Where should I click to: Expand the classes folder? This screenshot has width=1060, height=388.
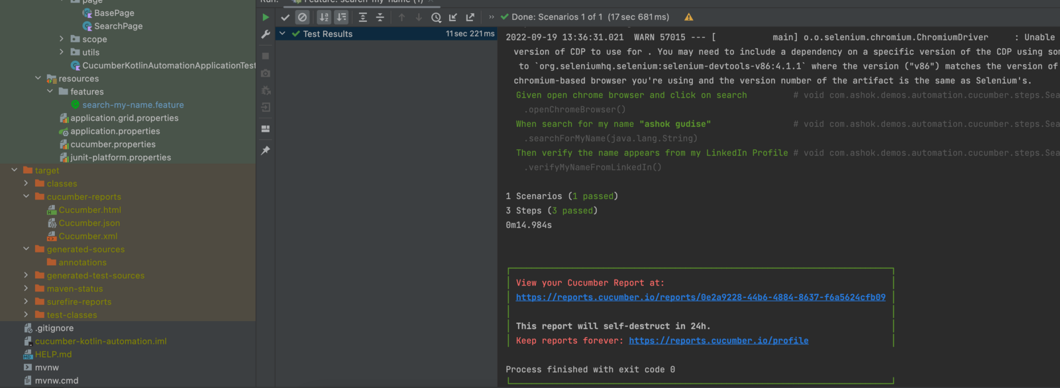pos(26,184)
